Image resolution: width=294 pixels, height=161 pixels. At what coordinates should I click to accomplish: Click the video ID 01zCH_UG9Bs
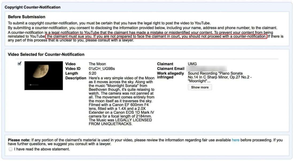(x=102, y=69)
